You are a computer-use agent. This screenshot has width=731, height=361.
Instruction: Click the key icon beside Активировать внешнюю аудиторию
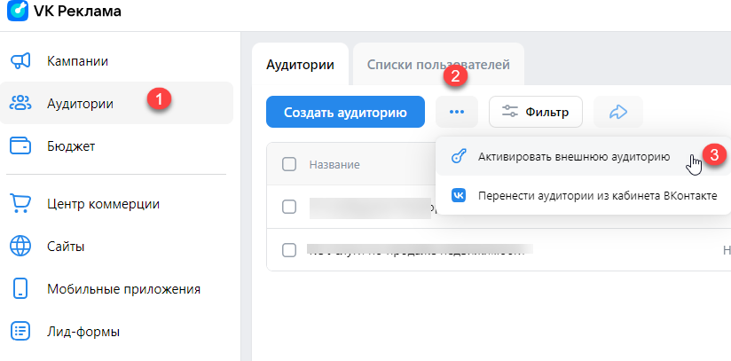tap(459, 157)
